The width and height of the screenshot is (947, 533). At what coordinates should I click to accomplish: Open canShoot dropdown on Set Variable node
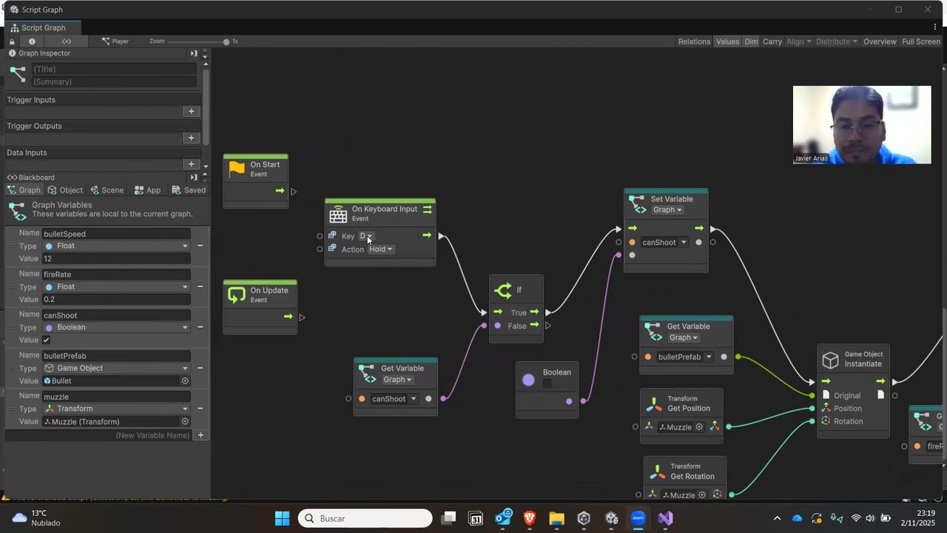point(664,242)
